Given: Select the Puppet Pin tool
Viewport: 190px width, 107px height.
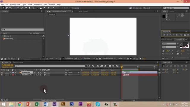Looking at the screenshot, I should click(53, 8).
